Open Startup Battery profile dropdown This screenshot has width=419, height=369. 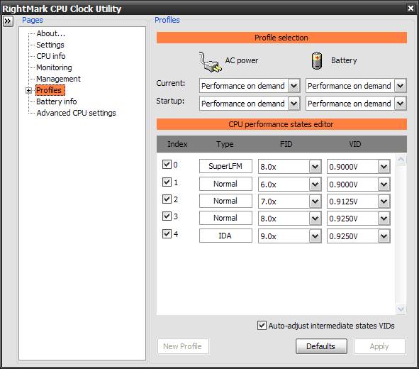(400, 104)
